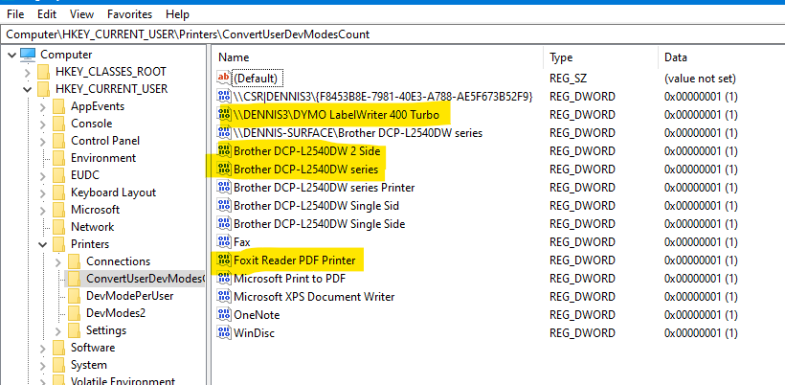Select the Brother DCP-L2540DW 2 Side value
The image size is (785, 385).
(307, 150)
